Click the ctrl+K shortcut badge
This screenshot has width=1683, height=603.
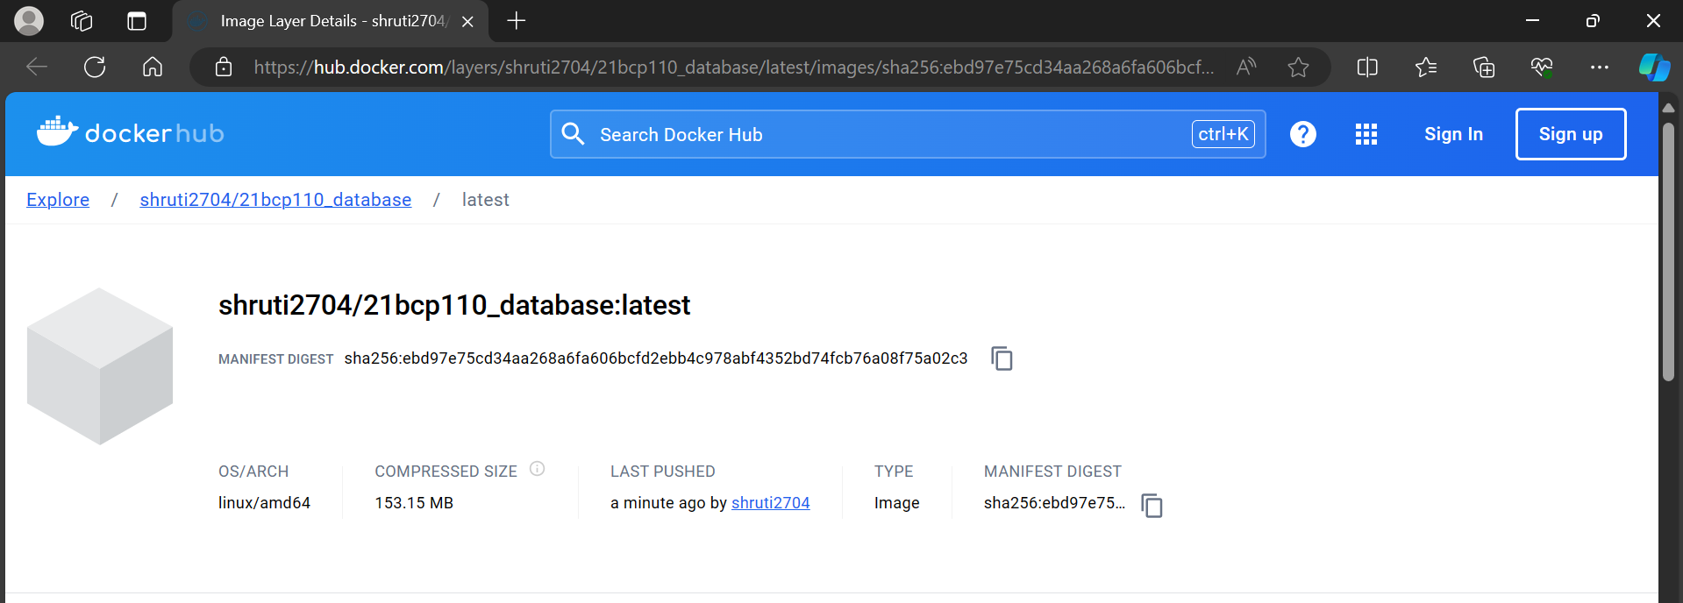tap(1223, 134)
